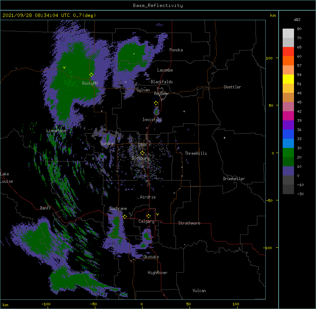Image resolution: width=316 pixels, height=309 pixels.
Task: Click the timestamp 2021/09/28 08:34:04 UTC
Action: click(x=36, y=15)
